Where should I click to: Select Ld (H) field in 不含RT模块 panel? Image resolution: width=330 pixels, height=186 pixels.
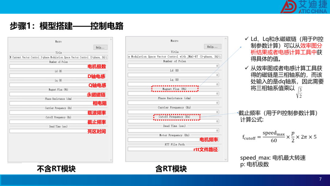(x=58, y=76)
